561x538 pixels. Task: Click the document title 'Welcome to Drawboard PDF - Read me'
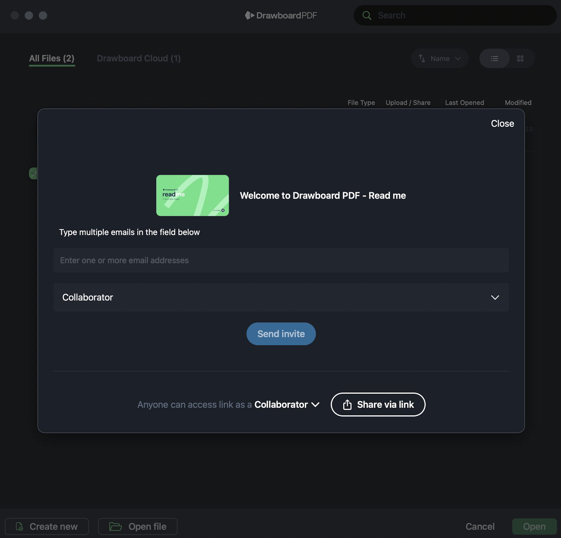[x=323, y=196]
